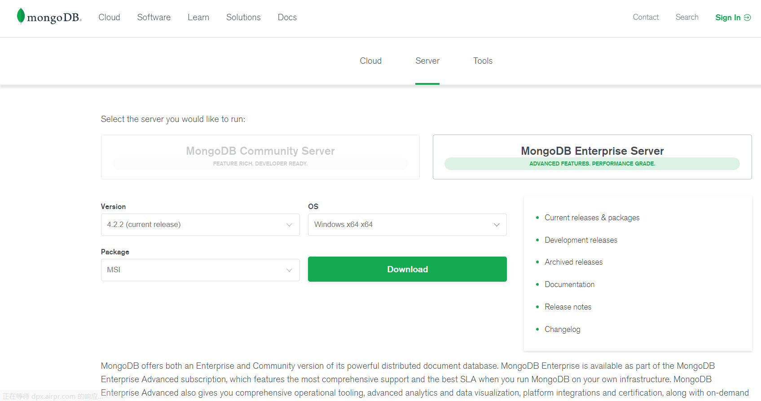Click the Package field label
This screenshot has width=761, height=401.
[115, 252]
